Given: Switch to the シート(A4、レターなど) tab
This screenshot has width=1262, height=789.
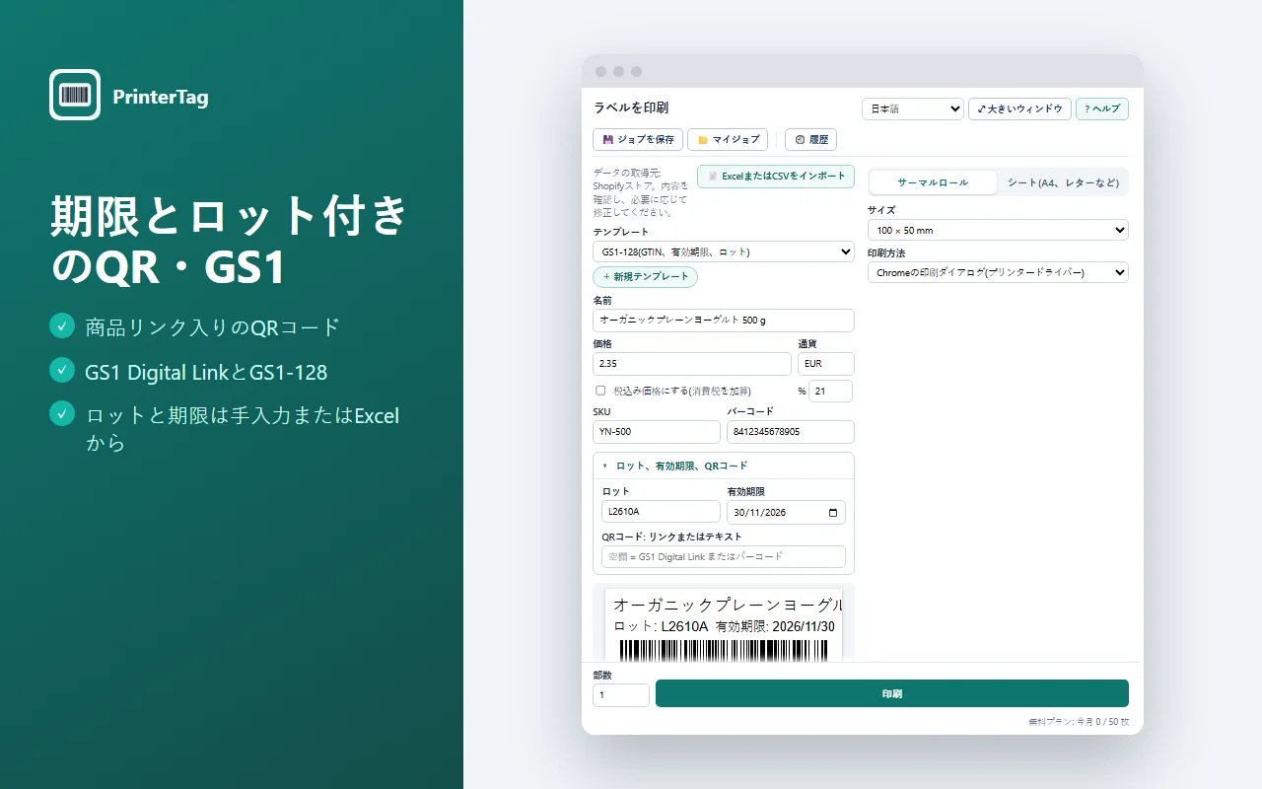Looking at the screenshot, I should pos(1063,182).
